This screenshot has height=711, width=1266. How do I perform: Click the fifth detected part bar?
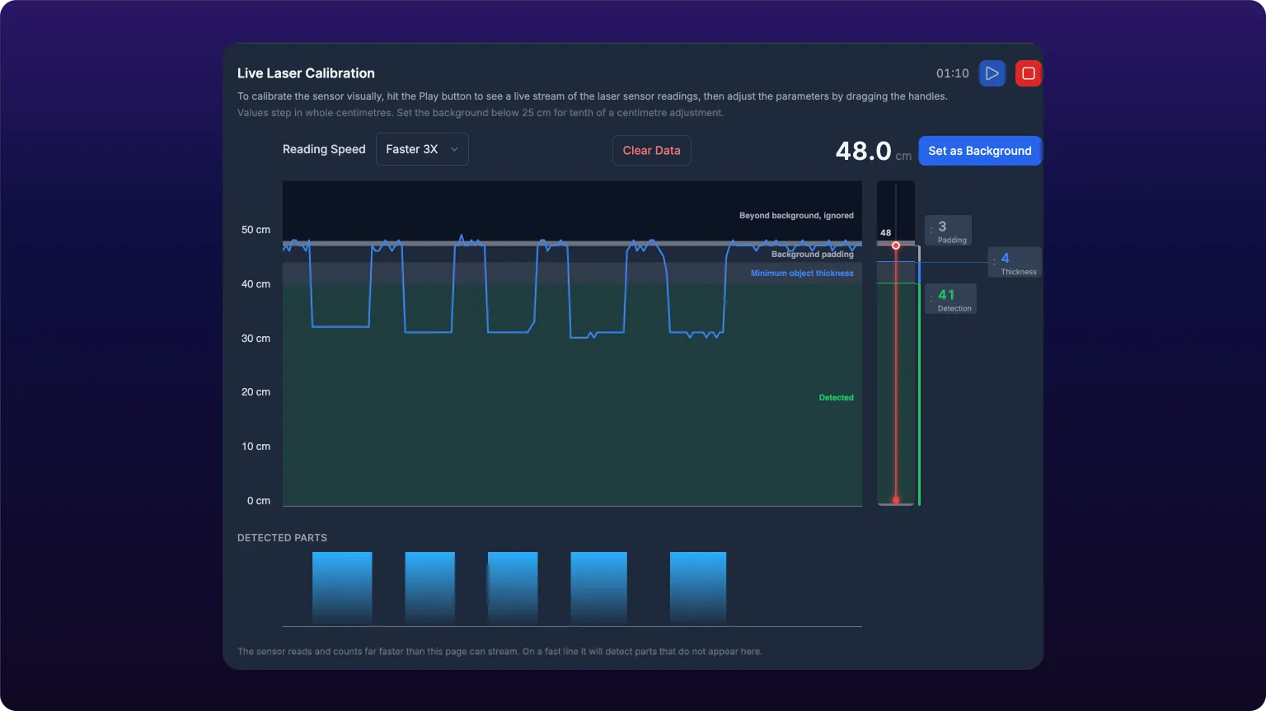698,587
